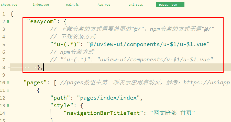Click line number 12 in the gutter
Screen dimensions: 231x122
coord(3,98)
